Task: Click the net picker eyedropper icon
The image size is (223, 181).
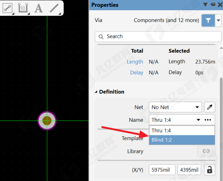Action: tap(210, 107)
